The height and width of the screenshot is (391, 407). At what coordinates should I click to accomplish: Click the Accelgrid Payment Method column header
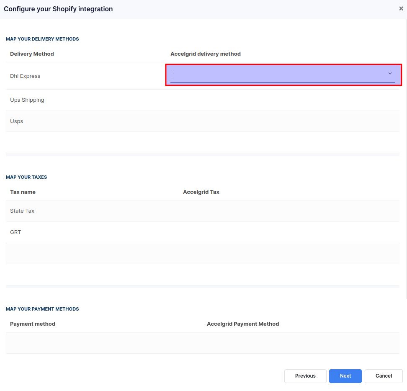point(242,324)
